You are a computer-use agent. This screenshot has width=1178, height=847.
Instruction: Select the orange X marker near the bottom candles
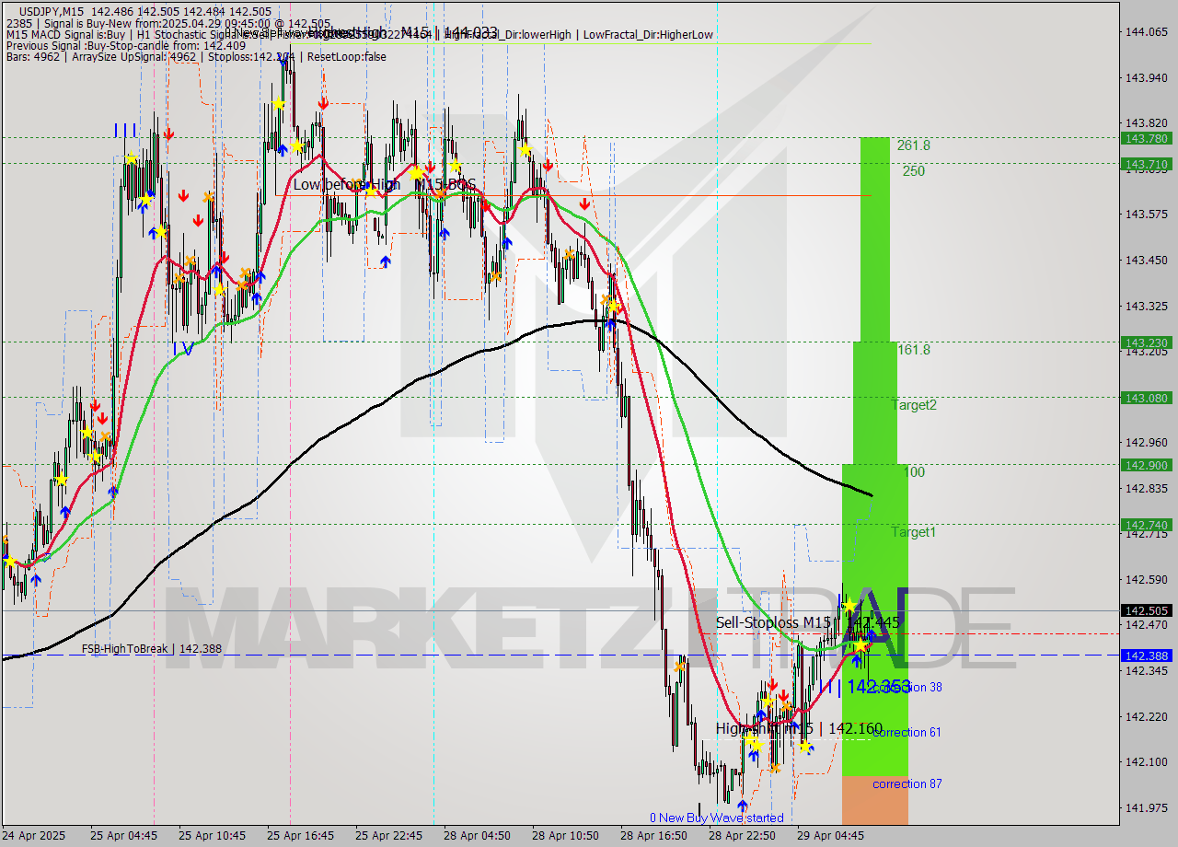776,768
